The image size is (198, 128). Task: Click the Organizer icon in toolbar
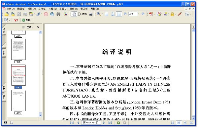pyautogui.click(x=31, y=14)
